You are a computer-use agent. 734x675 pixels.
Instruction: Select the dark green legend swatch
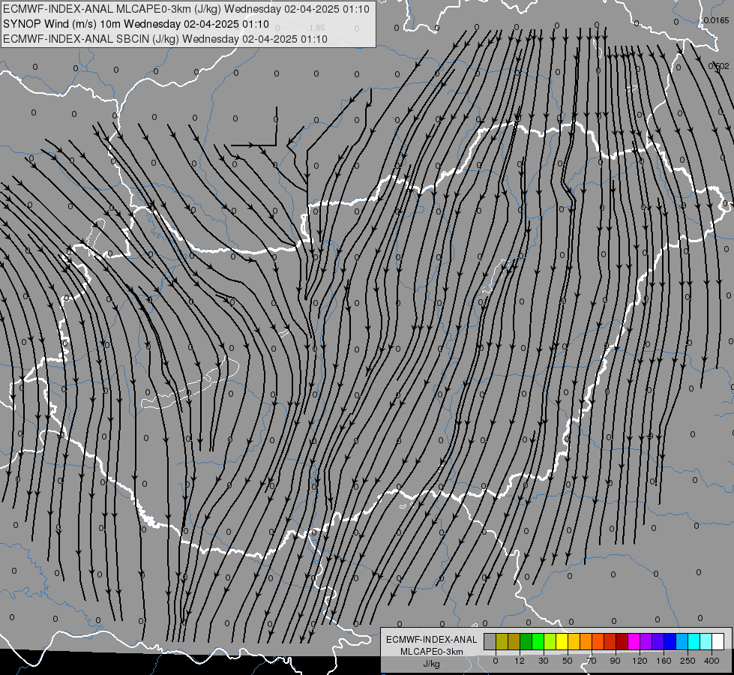click(526, 641)
